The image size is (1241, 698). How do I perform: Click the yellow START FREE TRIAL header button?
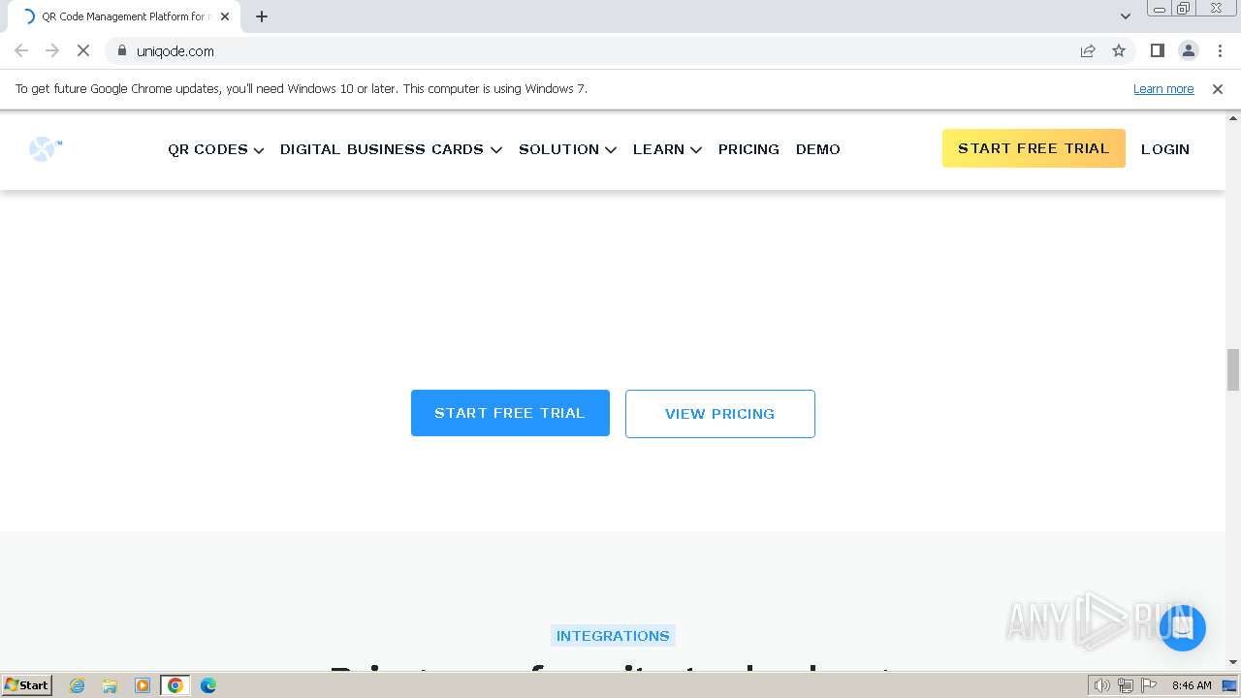point(1034,148)
